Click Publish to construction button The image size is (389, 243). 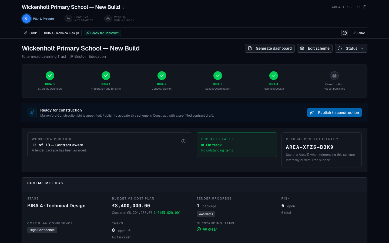(x=334, y=113)
